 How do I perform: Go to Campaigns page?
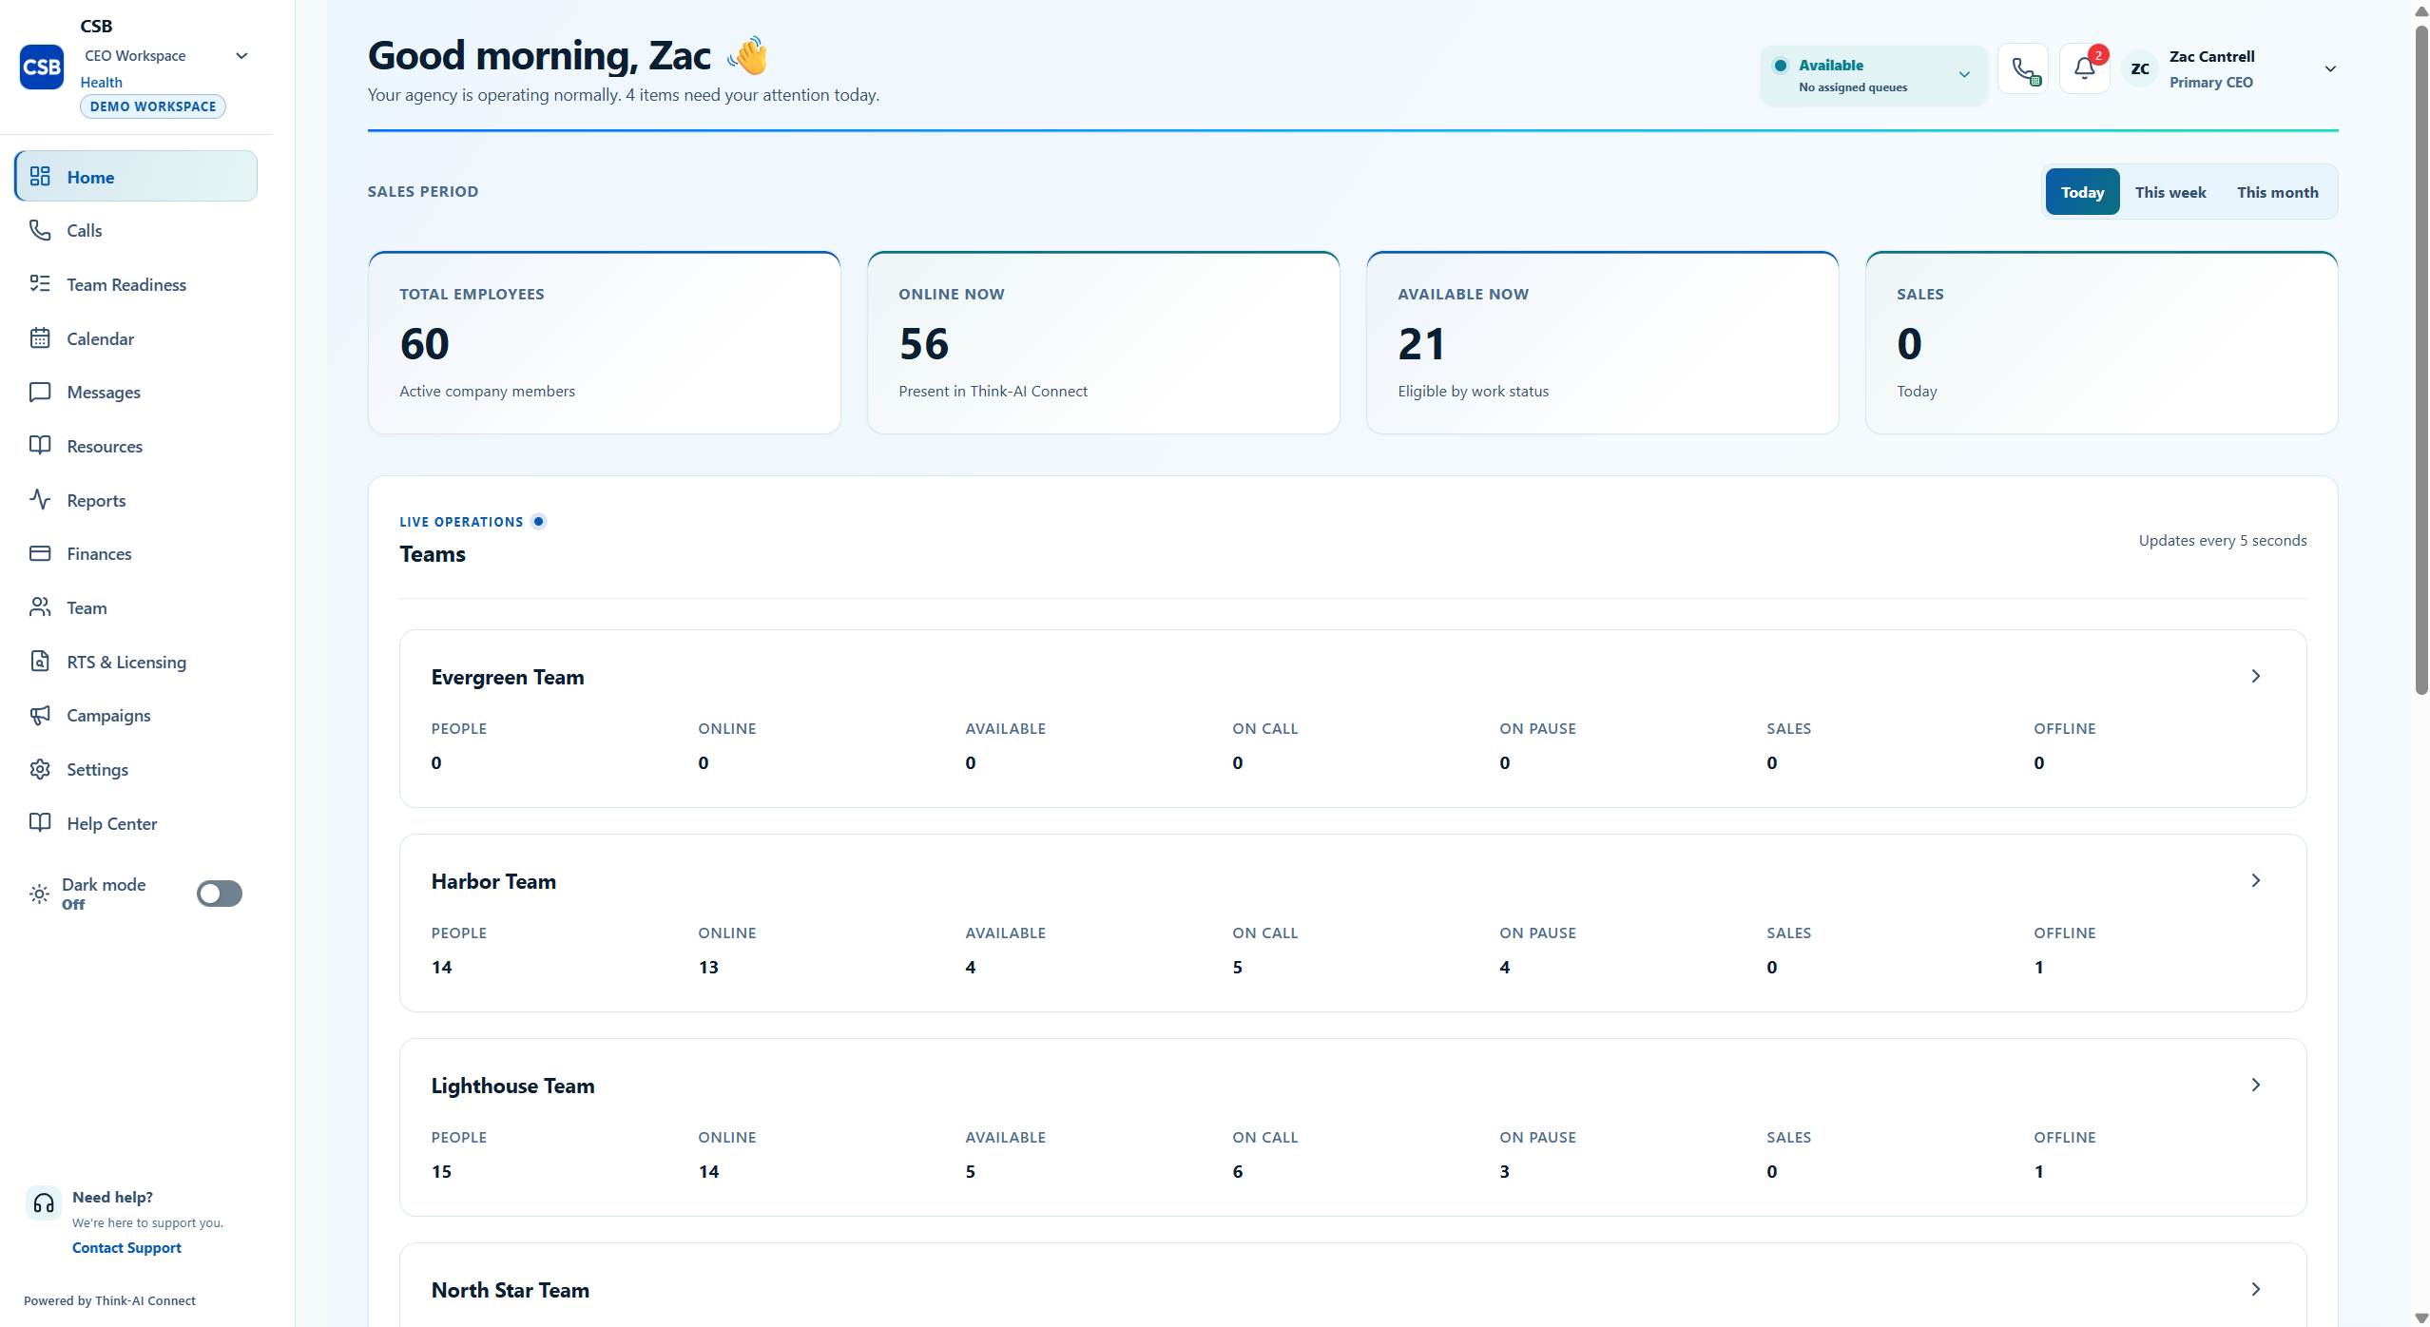click(136, 715)
